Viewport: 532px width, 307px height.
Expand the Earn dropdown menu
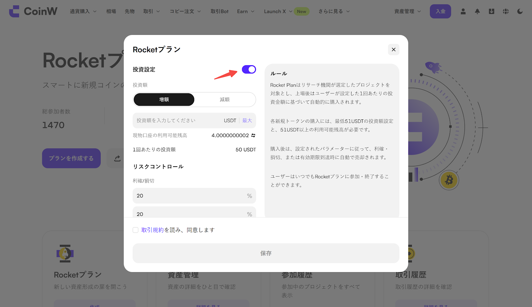tap(245, 11)
